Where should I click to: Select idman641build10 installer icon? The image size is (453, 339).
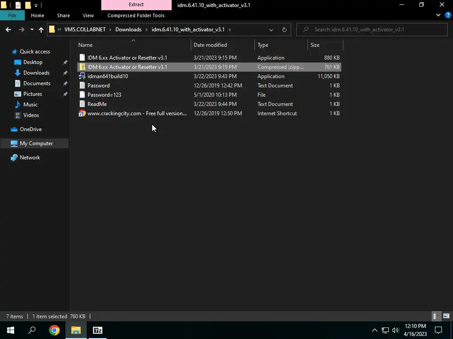click(82, 76)
